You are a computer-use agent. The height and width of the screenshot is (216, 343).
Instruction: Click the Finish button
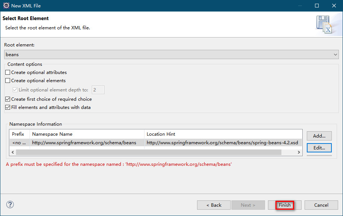click(x=284, y=205)
